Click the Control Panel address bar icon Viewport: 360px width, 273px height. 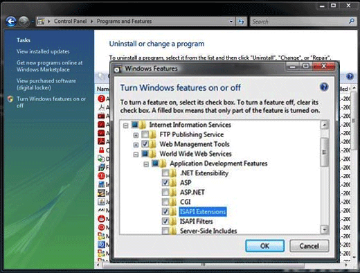coord(42,21)
